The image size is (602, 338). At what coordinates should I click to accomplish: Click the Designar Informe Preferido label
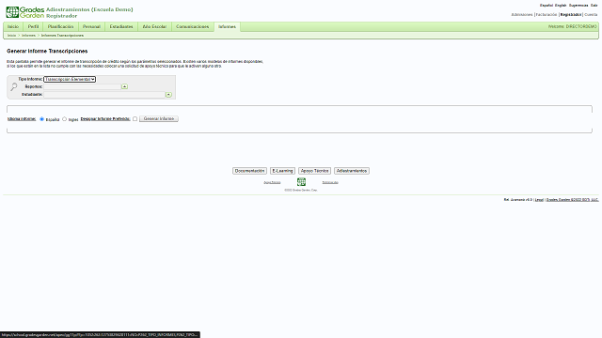click(x=105, y=119)
